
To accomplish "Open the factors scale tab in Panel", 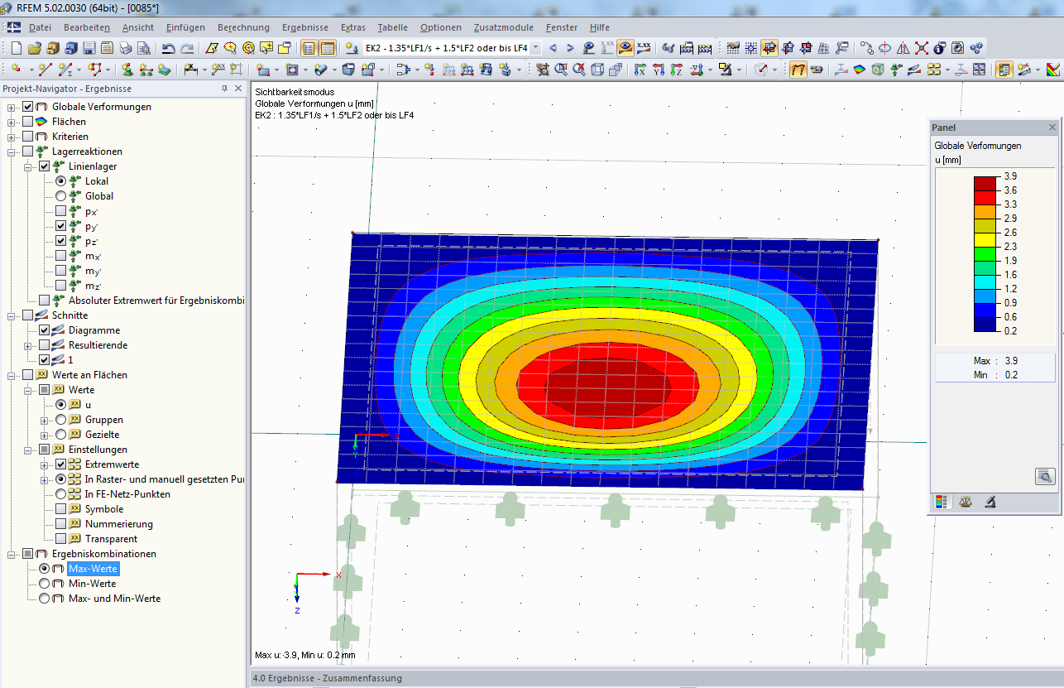I will click(965, 502).
